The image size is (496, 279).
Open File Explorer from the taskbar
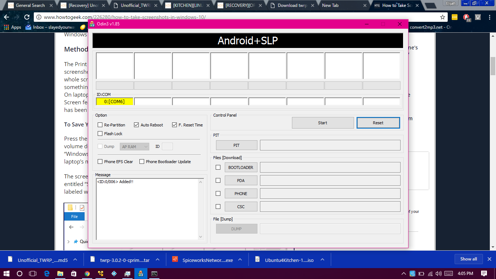(x=60, y=274)
